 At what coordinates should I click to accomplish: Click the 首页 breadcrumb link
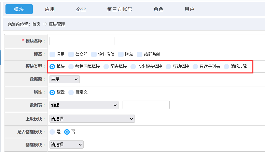pos(36,24)
